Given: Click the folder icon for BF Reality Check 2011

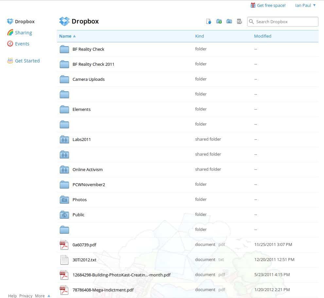Looking at the screenshot, I should [x=64, y=64].
